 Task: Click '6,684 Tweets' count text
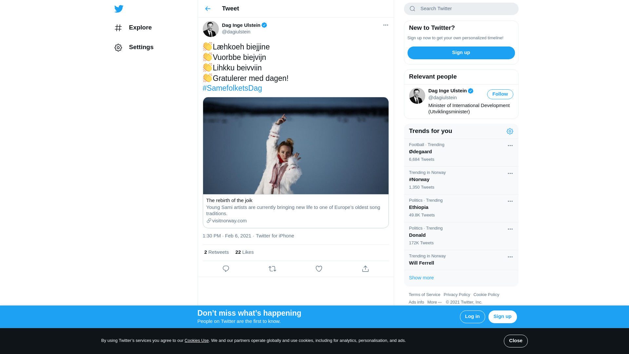pos(421,159)
